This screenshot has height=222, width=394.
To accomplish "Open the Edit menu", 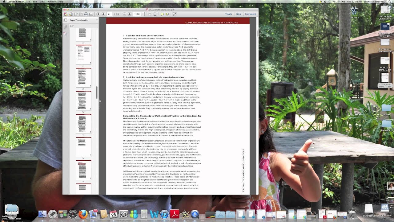I will click(x=35, y=2).
